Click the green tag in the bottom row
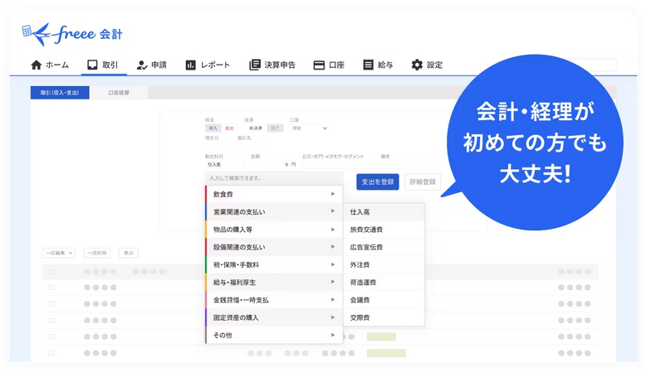Screen dimensions: 646x378 pos(386,353)
